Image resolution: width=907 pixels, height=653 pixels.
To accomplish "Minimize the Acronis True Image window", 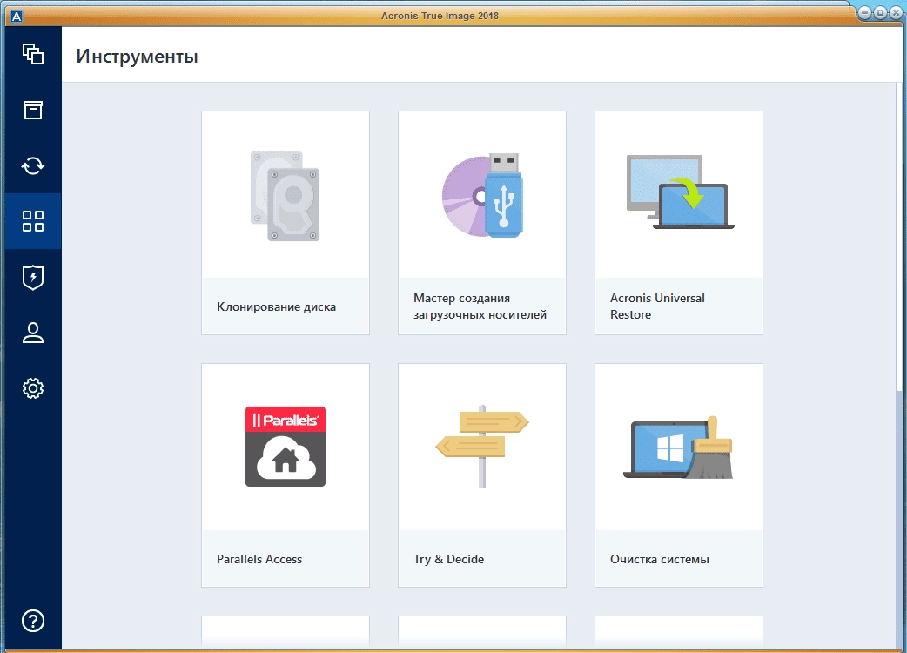I will click(x=864, y=12).
